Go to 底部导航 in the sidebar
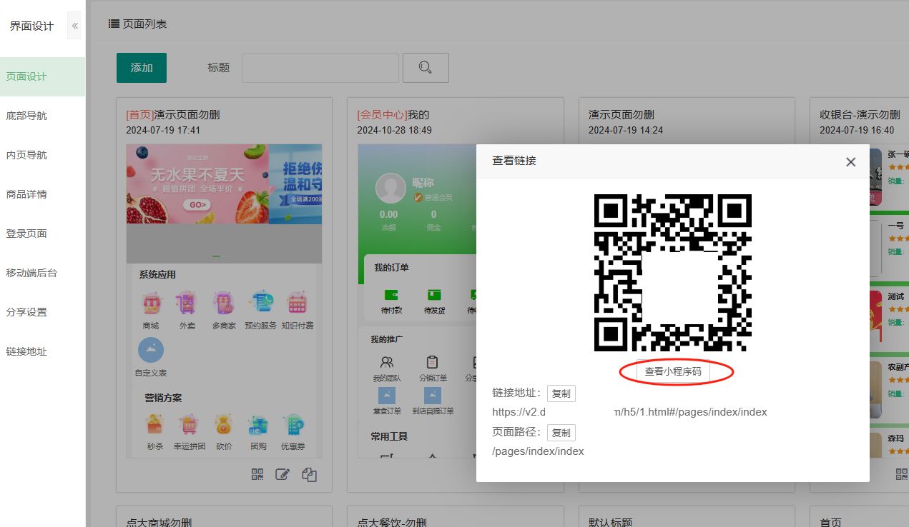The width and height of the screenshot is (909, 527). 26,116
